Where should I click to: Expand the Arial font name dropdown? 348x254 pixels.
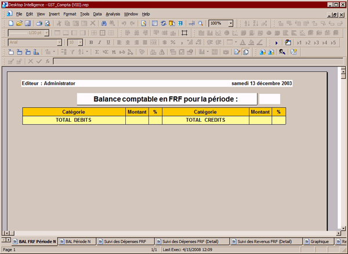point(59,42)
